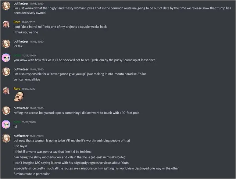Click the timestamp on the "lol fair" message

click(37, 41)
